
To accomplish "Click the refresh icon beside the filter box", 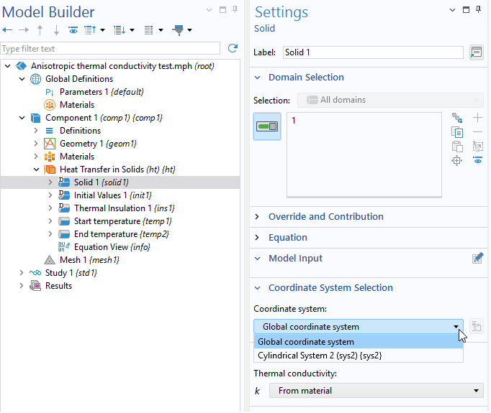I will 233,48.
